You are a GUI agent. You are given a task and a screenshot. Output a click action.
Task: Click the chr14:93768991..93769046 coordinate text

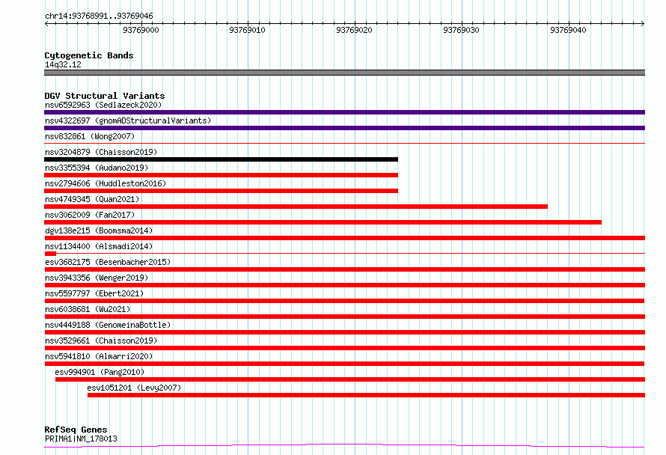(99, 16)
